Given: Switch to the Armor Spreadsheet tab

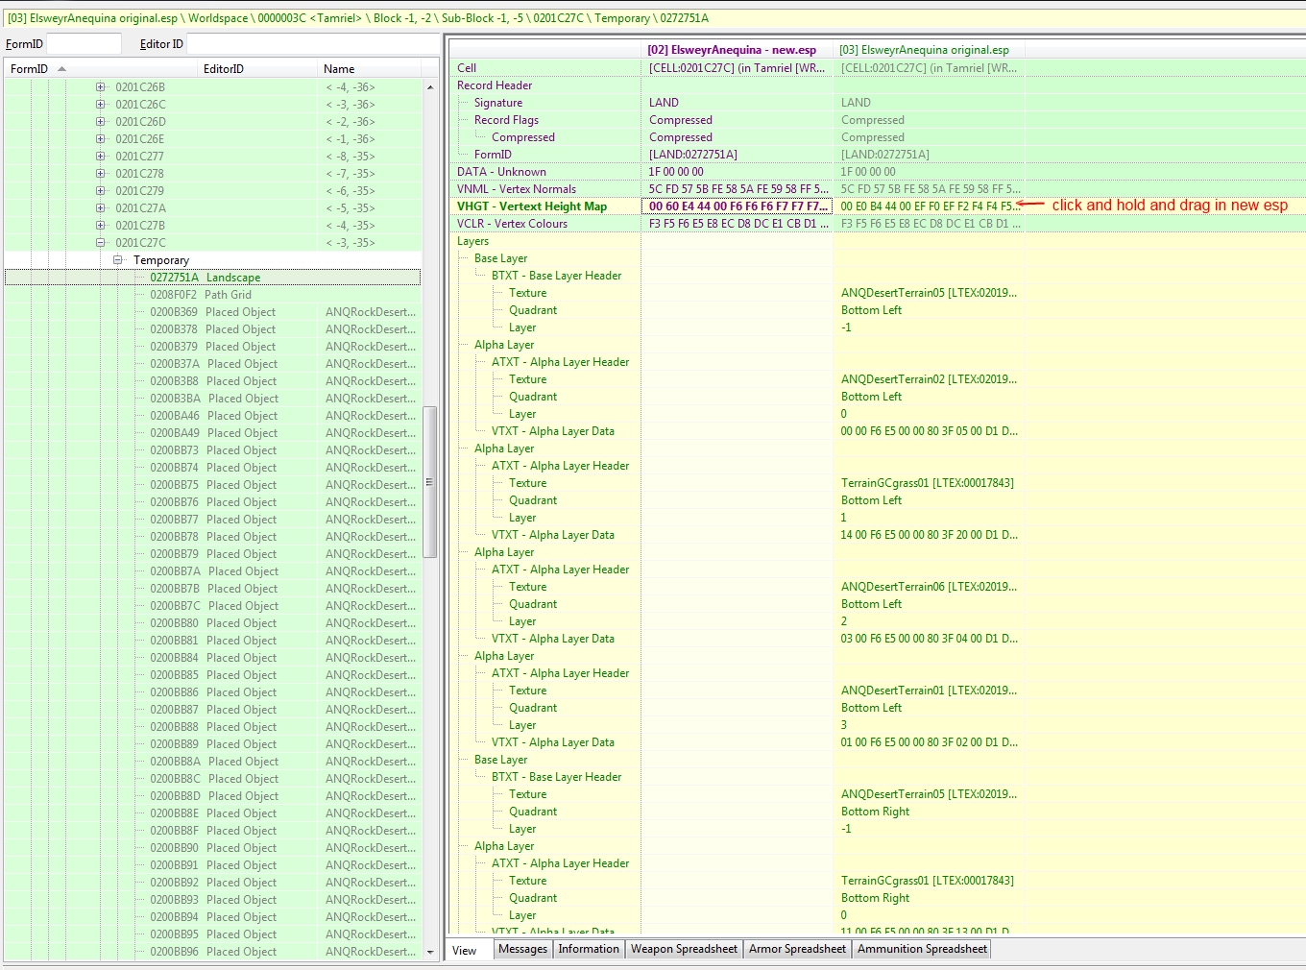Looking at the screenshot, I should [797, 949].
